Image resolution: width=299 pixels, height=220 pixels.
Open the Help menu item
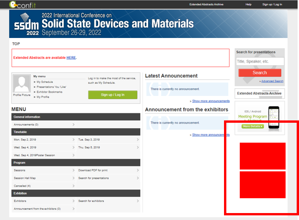[x=249, y=4]
